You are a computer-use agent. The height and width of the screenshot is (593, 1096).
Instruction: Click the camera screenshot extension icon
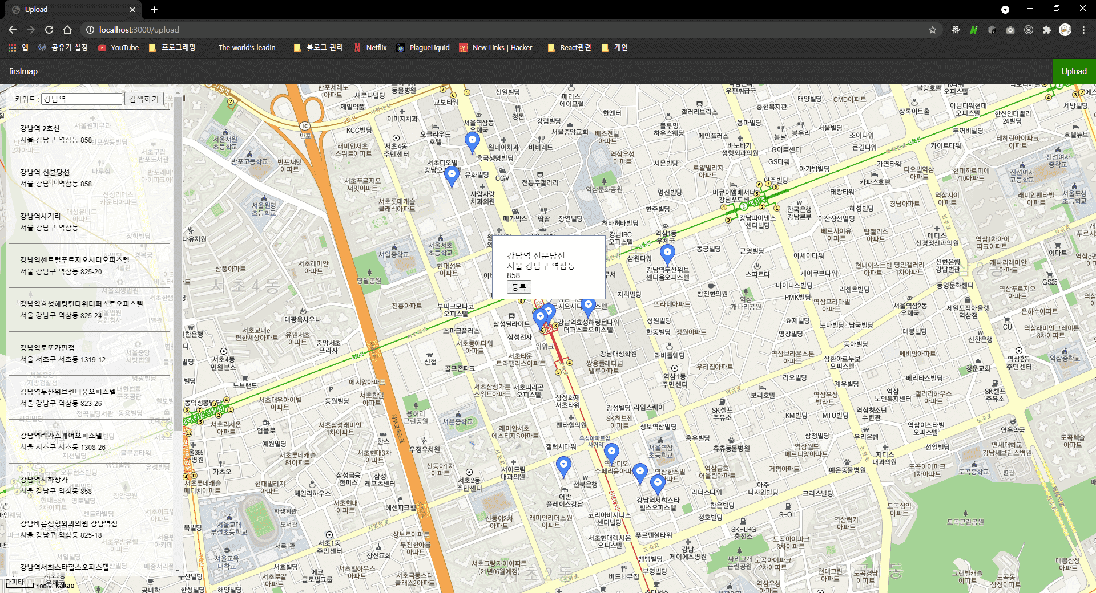pyautogui.click(x=1010, y=30)
